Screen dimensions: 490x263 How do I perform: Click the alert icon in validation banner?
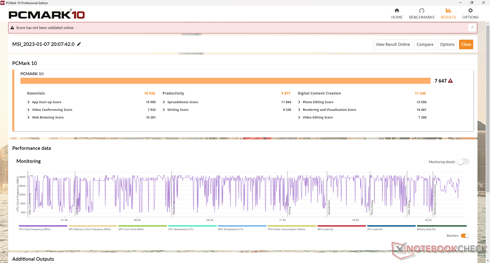pos(12,28)
